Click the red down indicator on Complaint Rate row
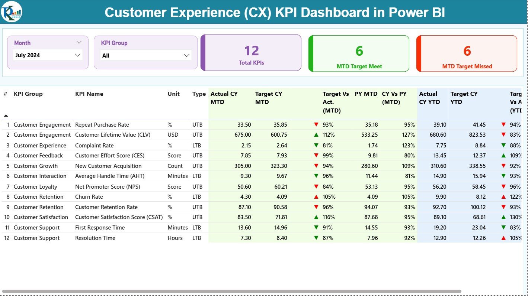This screenshot has height=296, width=528. [x=316, y=145]
